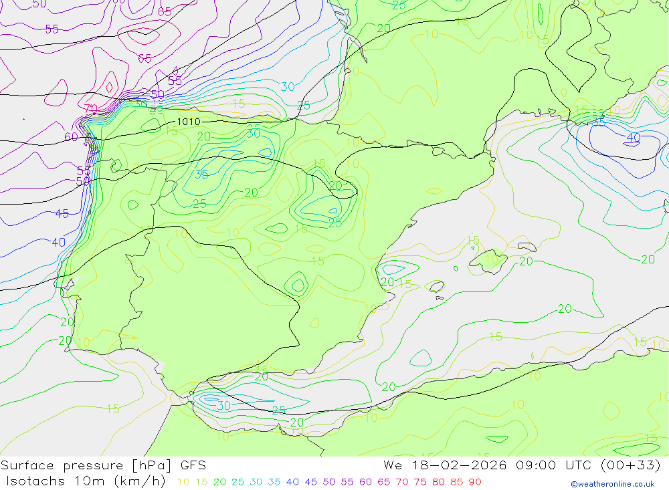This screenshot has height=490, width=669.
Task: Click the legend value 10 in the isotach scale
Action: [183, 482]
